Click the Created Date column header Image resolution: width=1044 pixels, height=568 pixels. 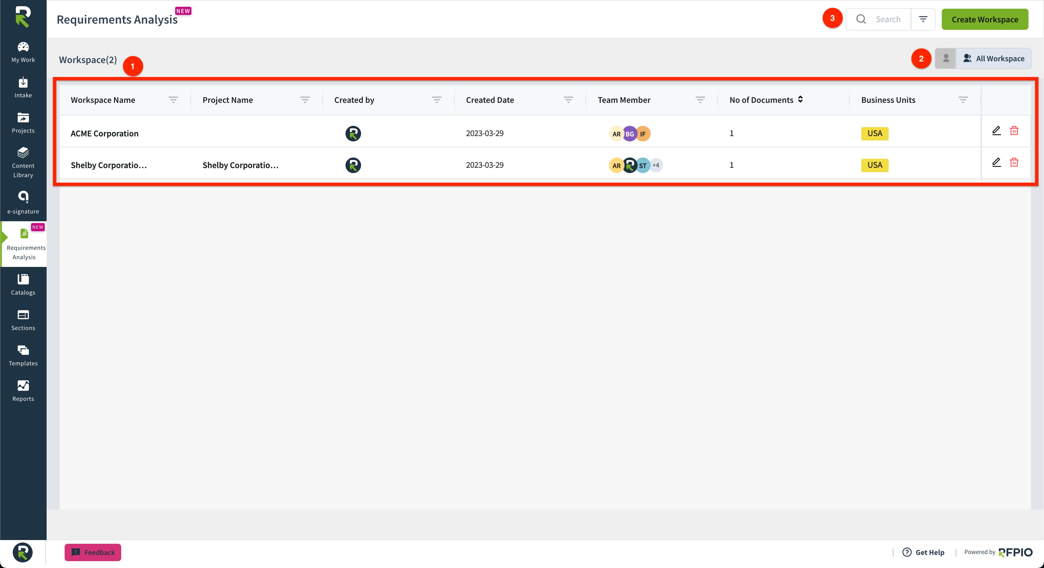[x=490, y=100]
